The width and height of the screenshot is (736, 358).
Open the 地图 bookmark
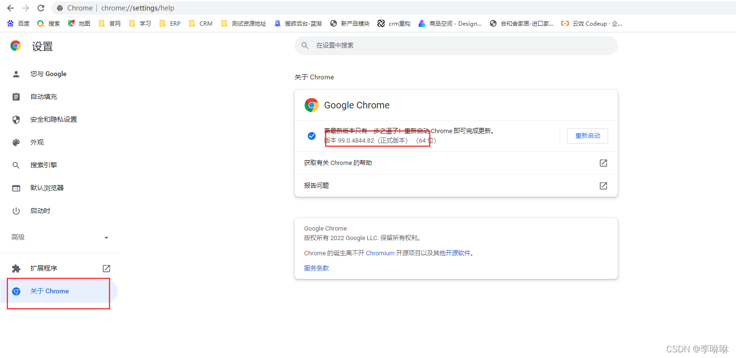pos(79,23)
